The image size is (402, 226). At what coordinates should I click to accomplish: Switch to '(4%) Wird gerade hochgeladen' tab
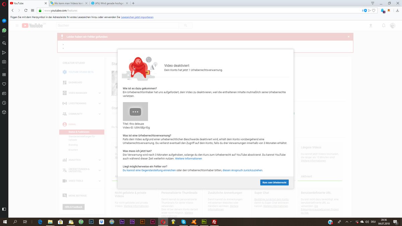[109, 3]
